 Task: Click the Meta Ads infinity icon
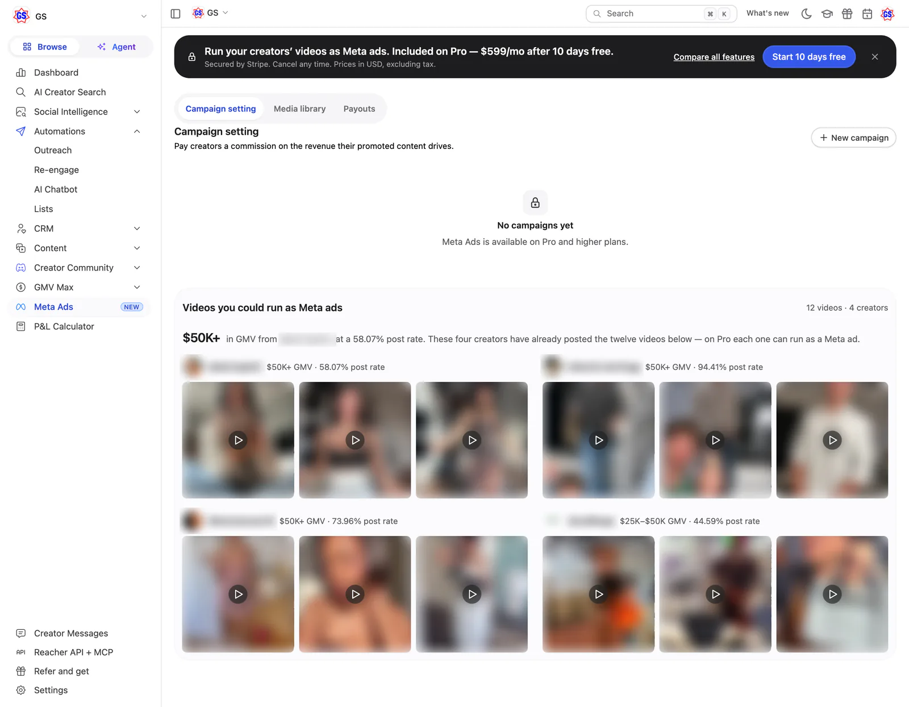coord(21,307)
